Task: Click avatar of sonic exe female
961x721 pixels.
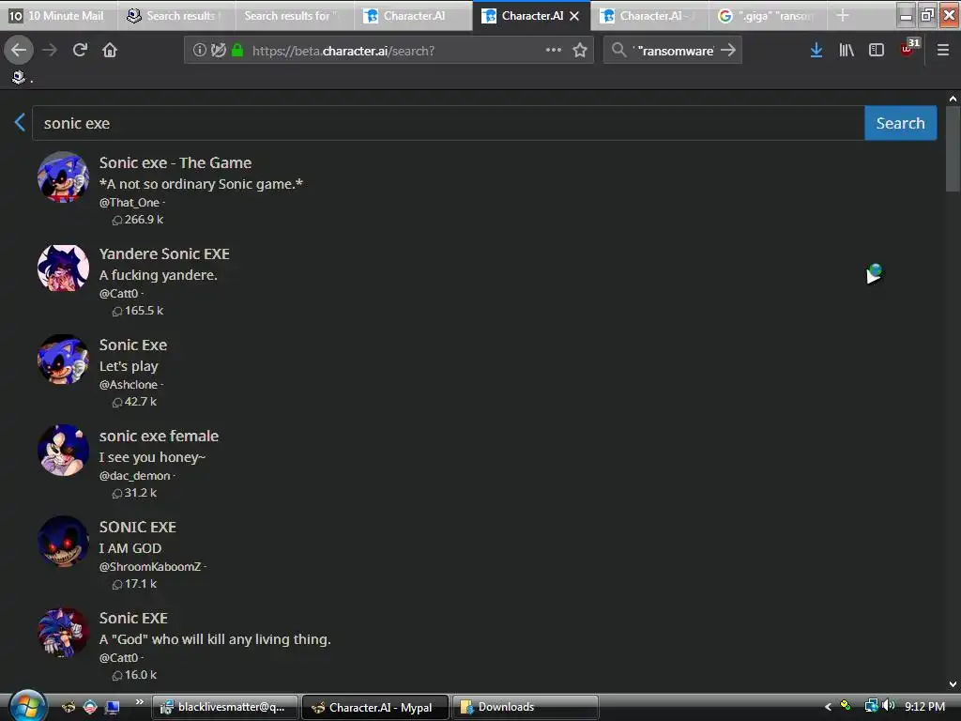Action: [x=63, y=450]
